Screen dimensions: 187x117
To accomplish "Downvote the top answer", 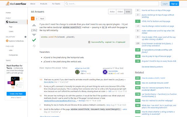I will click(x=34, y=35).
